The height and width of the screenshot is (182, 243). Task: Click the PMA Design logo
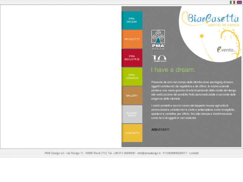click(158, 40)
